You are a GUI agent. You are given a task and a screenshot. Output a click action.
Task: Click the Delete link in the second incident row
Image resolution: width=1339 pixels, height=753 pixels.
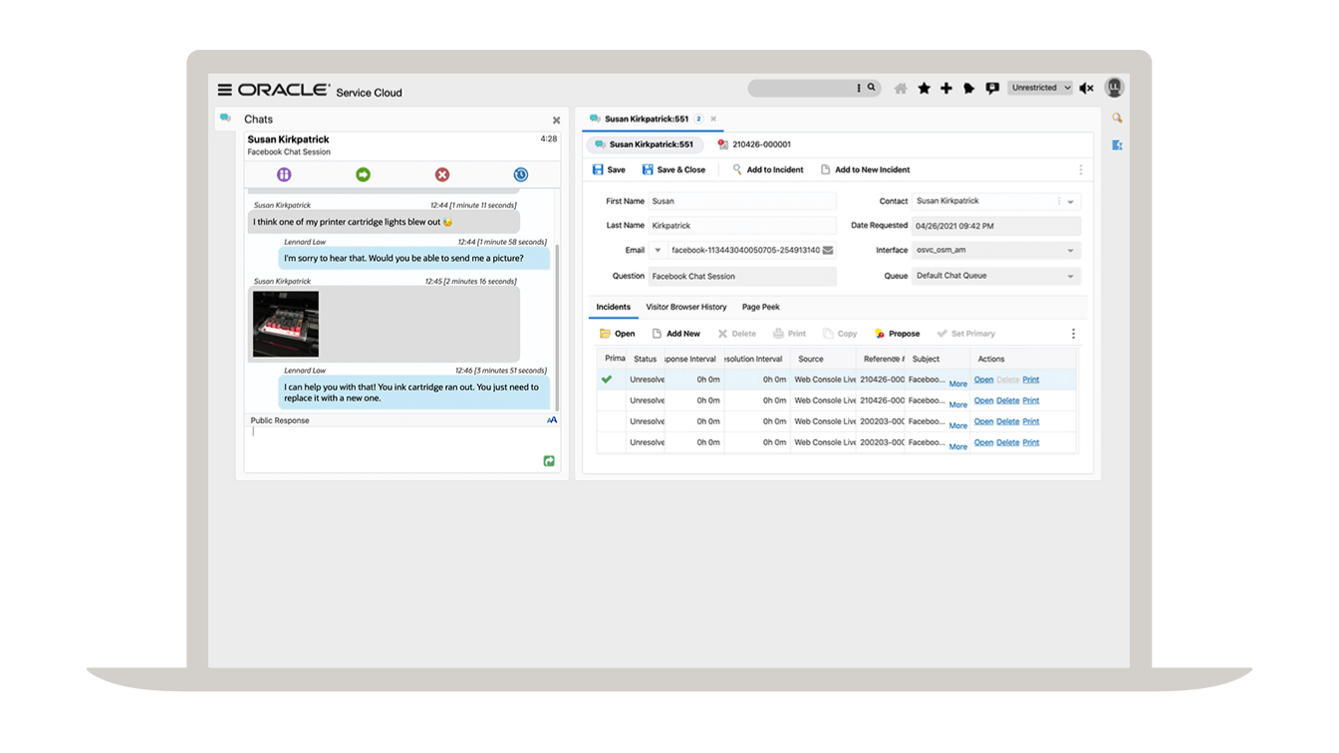(x=1007, y=400)
